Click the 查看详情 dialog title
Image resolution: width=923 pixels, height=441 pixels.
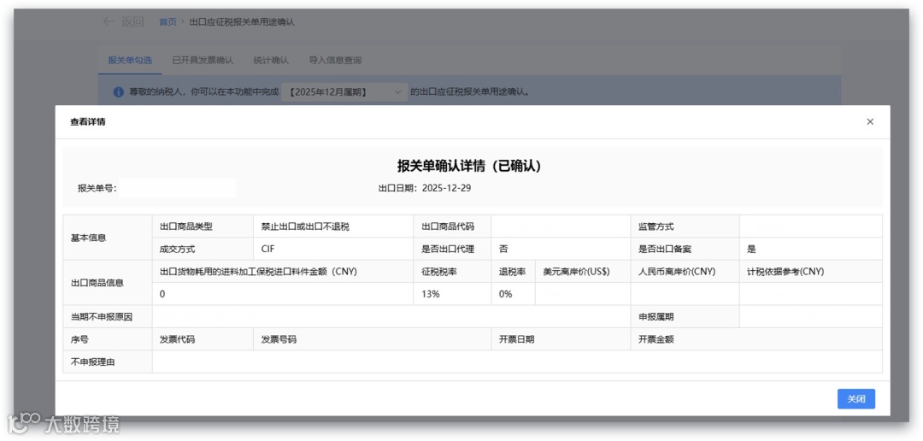coord(88,122)
